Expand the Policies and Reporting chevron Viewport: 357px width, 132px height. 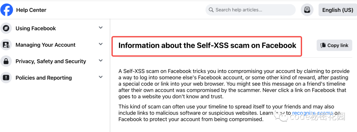(100, 77)
